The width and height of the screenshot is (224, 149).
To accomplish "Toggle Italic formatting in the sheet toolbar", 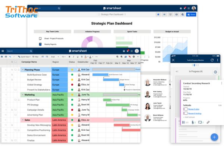I will tap(74, 57).
